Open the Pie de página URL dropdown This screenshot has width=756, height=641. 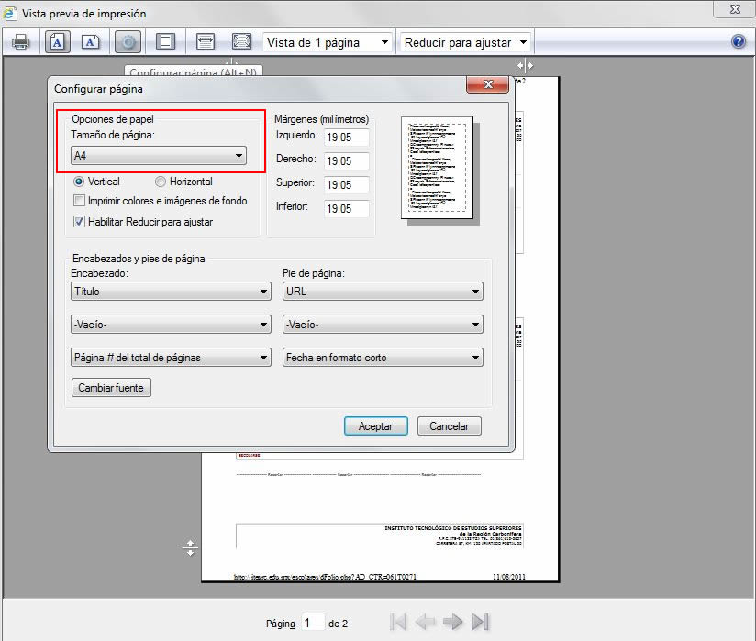click(383, 292)
